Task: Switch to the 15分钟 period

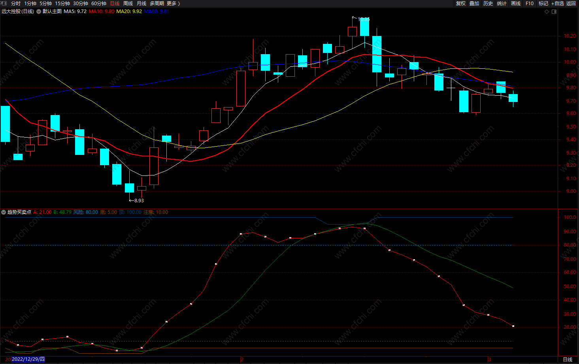Action: coord(62,3)
